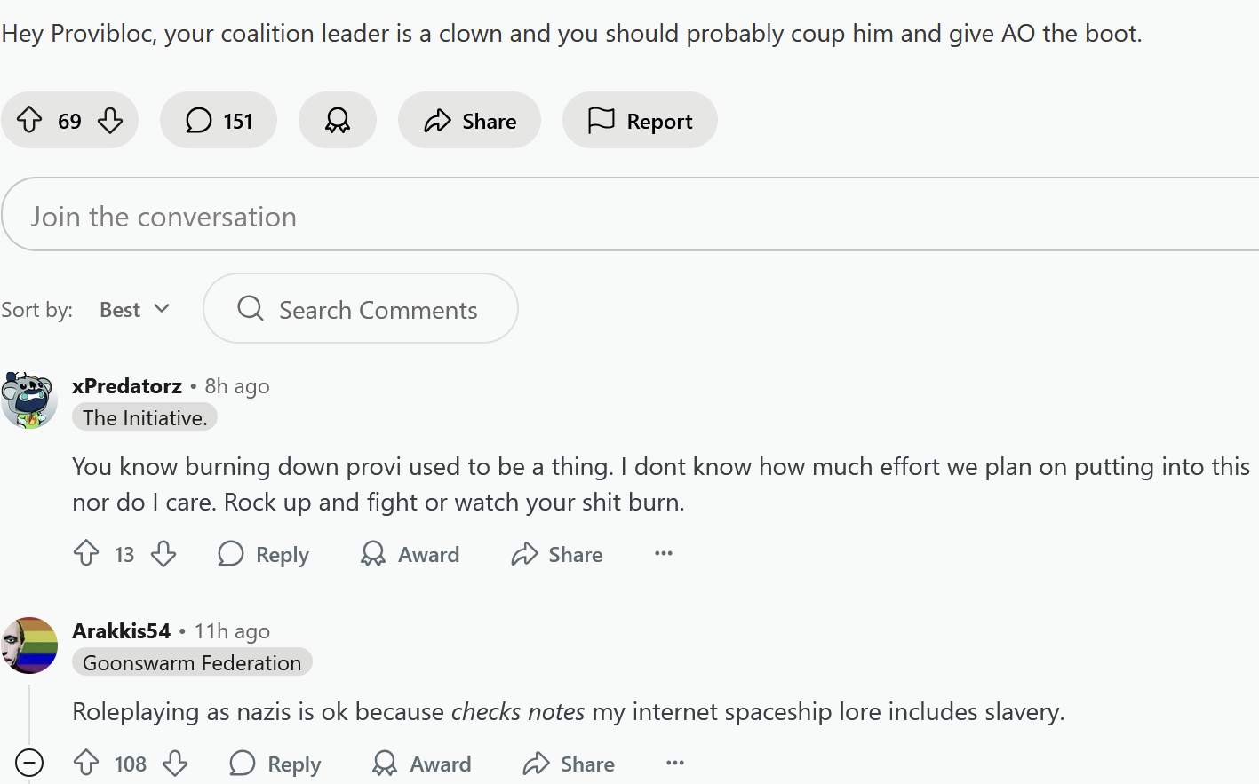This screenshot has width=1259, height=784.
Task: Give an award to the post
Action: coord(338,120)
